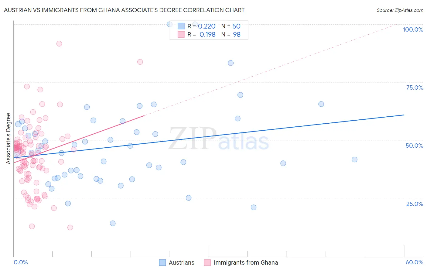Open the ZipAtlas.com source link
427x271 pixels.
(400, 10)
